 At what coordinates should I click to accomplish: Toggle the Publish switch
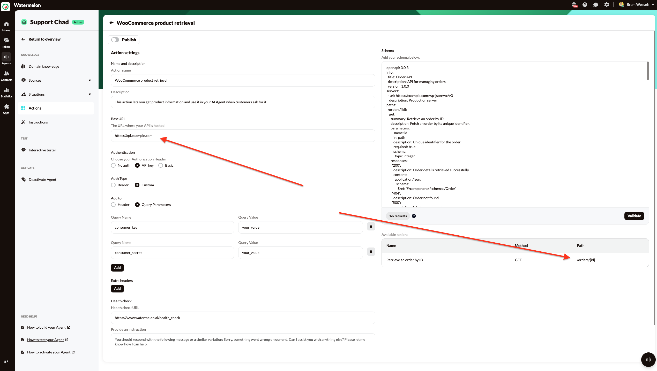click(115, 40)
